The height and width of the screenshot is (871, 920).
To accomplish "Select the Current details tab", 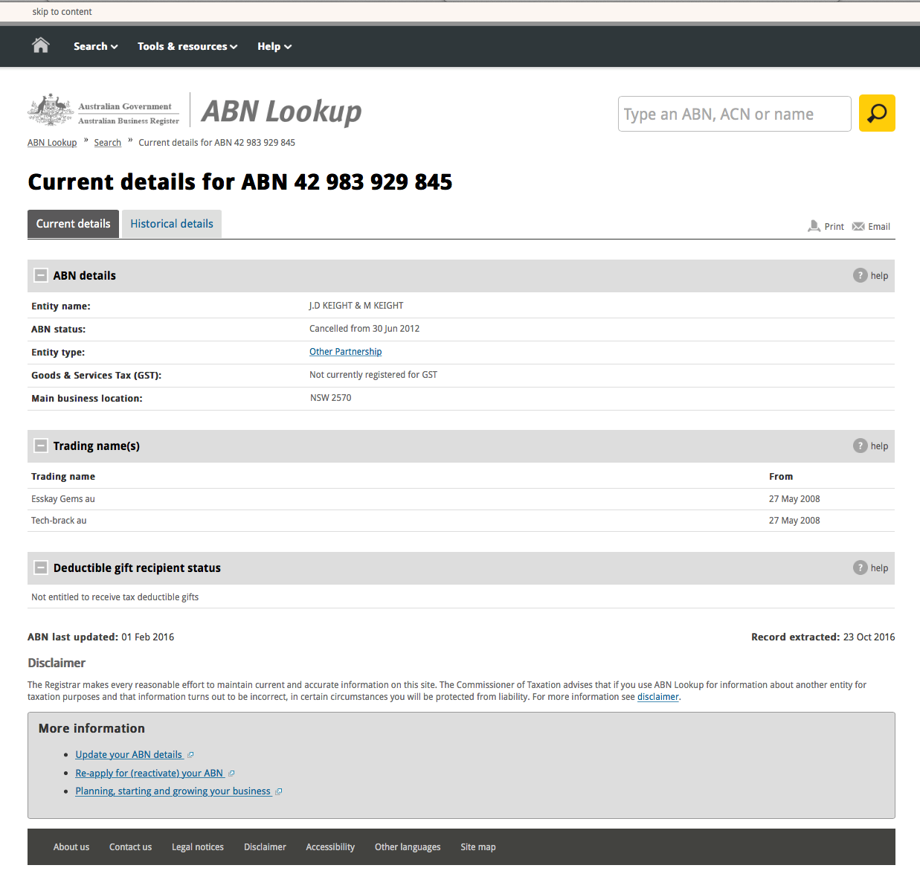I will coord(73,224).
